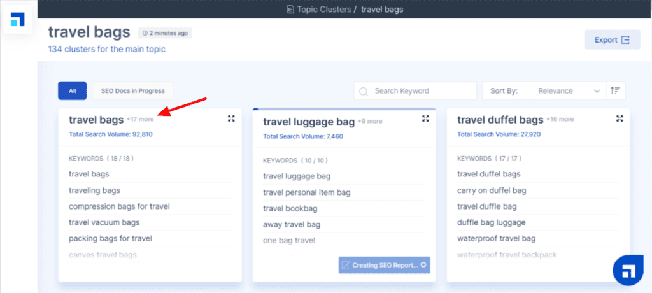
Task: Select the compression bags for travel keyword
Action: [119, 206]
